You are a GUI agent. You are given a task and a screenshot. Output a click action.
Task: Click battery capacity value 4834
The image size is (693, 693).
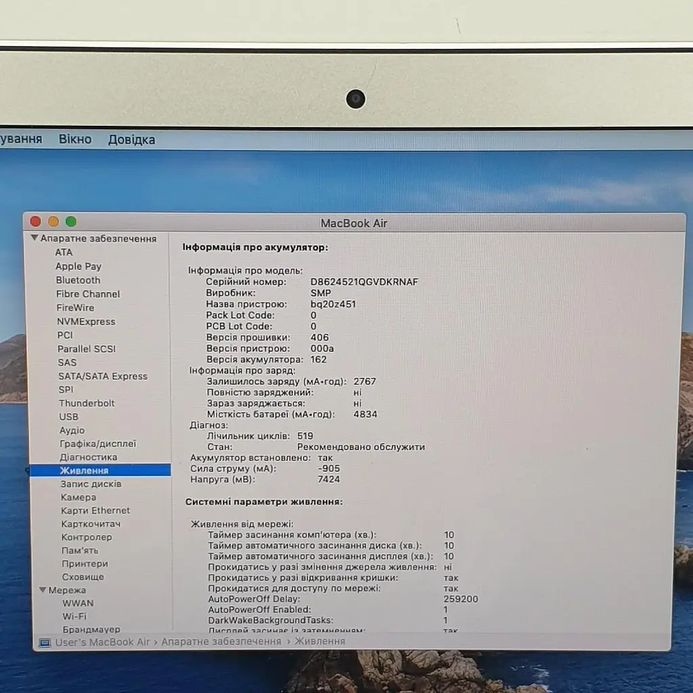tap(365, 414)
